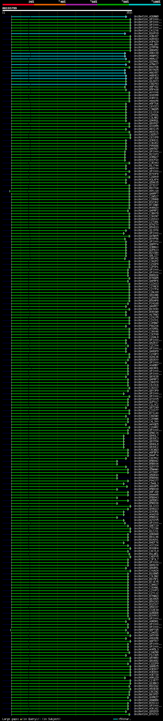Click hit name UniRef100_C2UAL8
Image resolution: width=163 pixels, height=721 pixels.
click(x=146, y=337)
